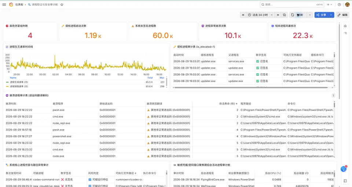
Task: Click the magnifier icon in search box
Action: coord(263,4)
